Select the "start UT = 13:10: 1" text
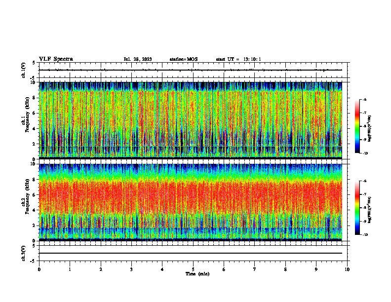This screenshot has height=302, width=391. point(238,59)
